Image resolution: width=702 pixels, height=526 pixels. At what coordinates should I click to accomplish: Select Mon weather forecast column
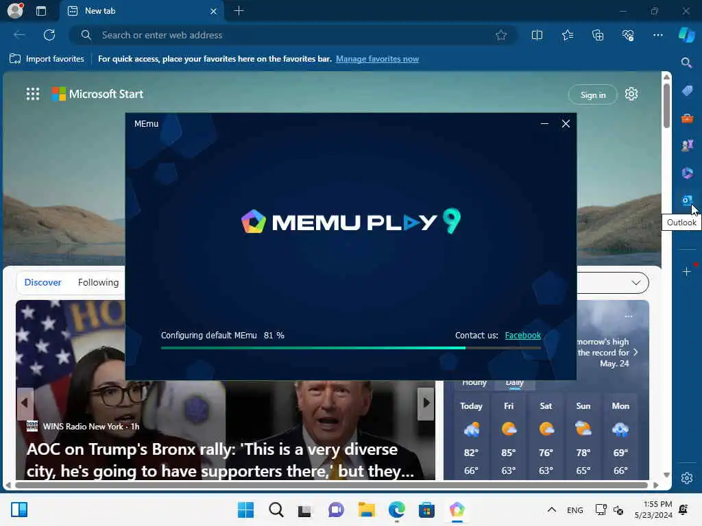click(x=620, y=438)
